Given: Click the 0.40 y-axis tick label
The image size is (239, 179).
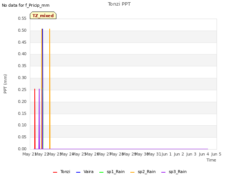Looking at the screenshot, I should [x=22, y=54].
